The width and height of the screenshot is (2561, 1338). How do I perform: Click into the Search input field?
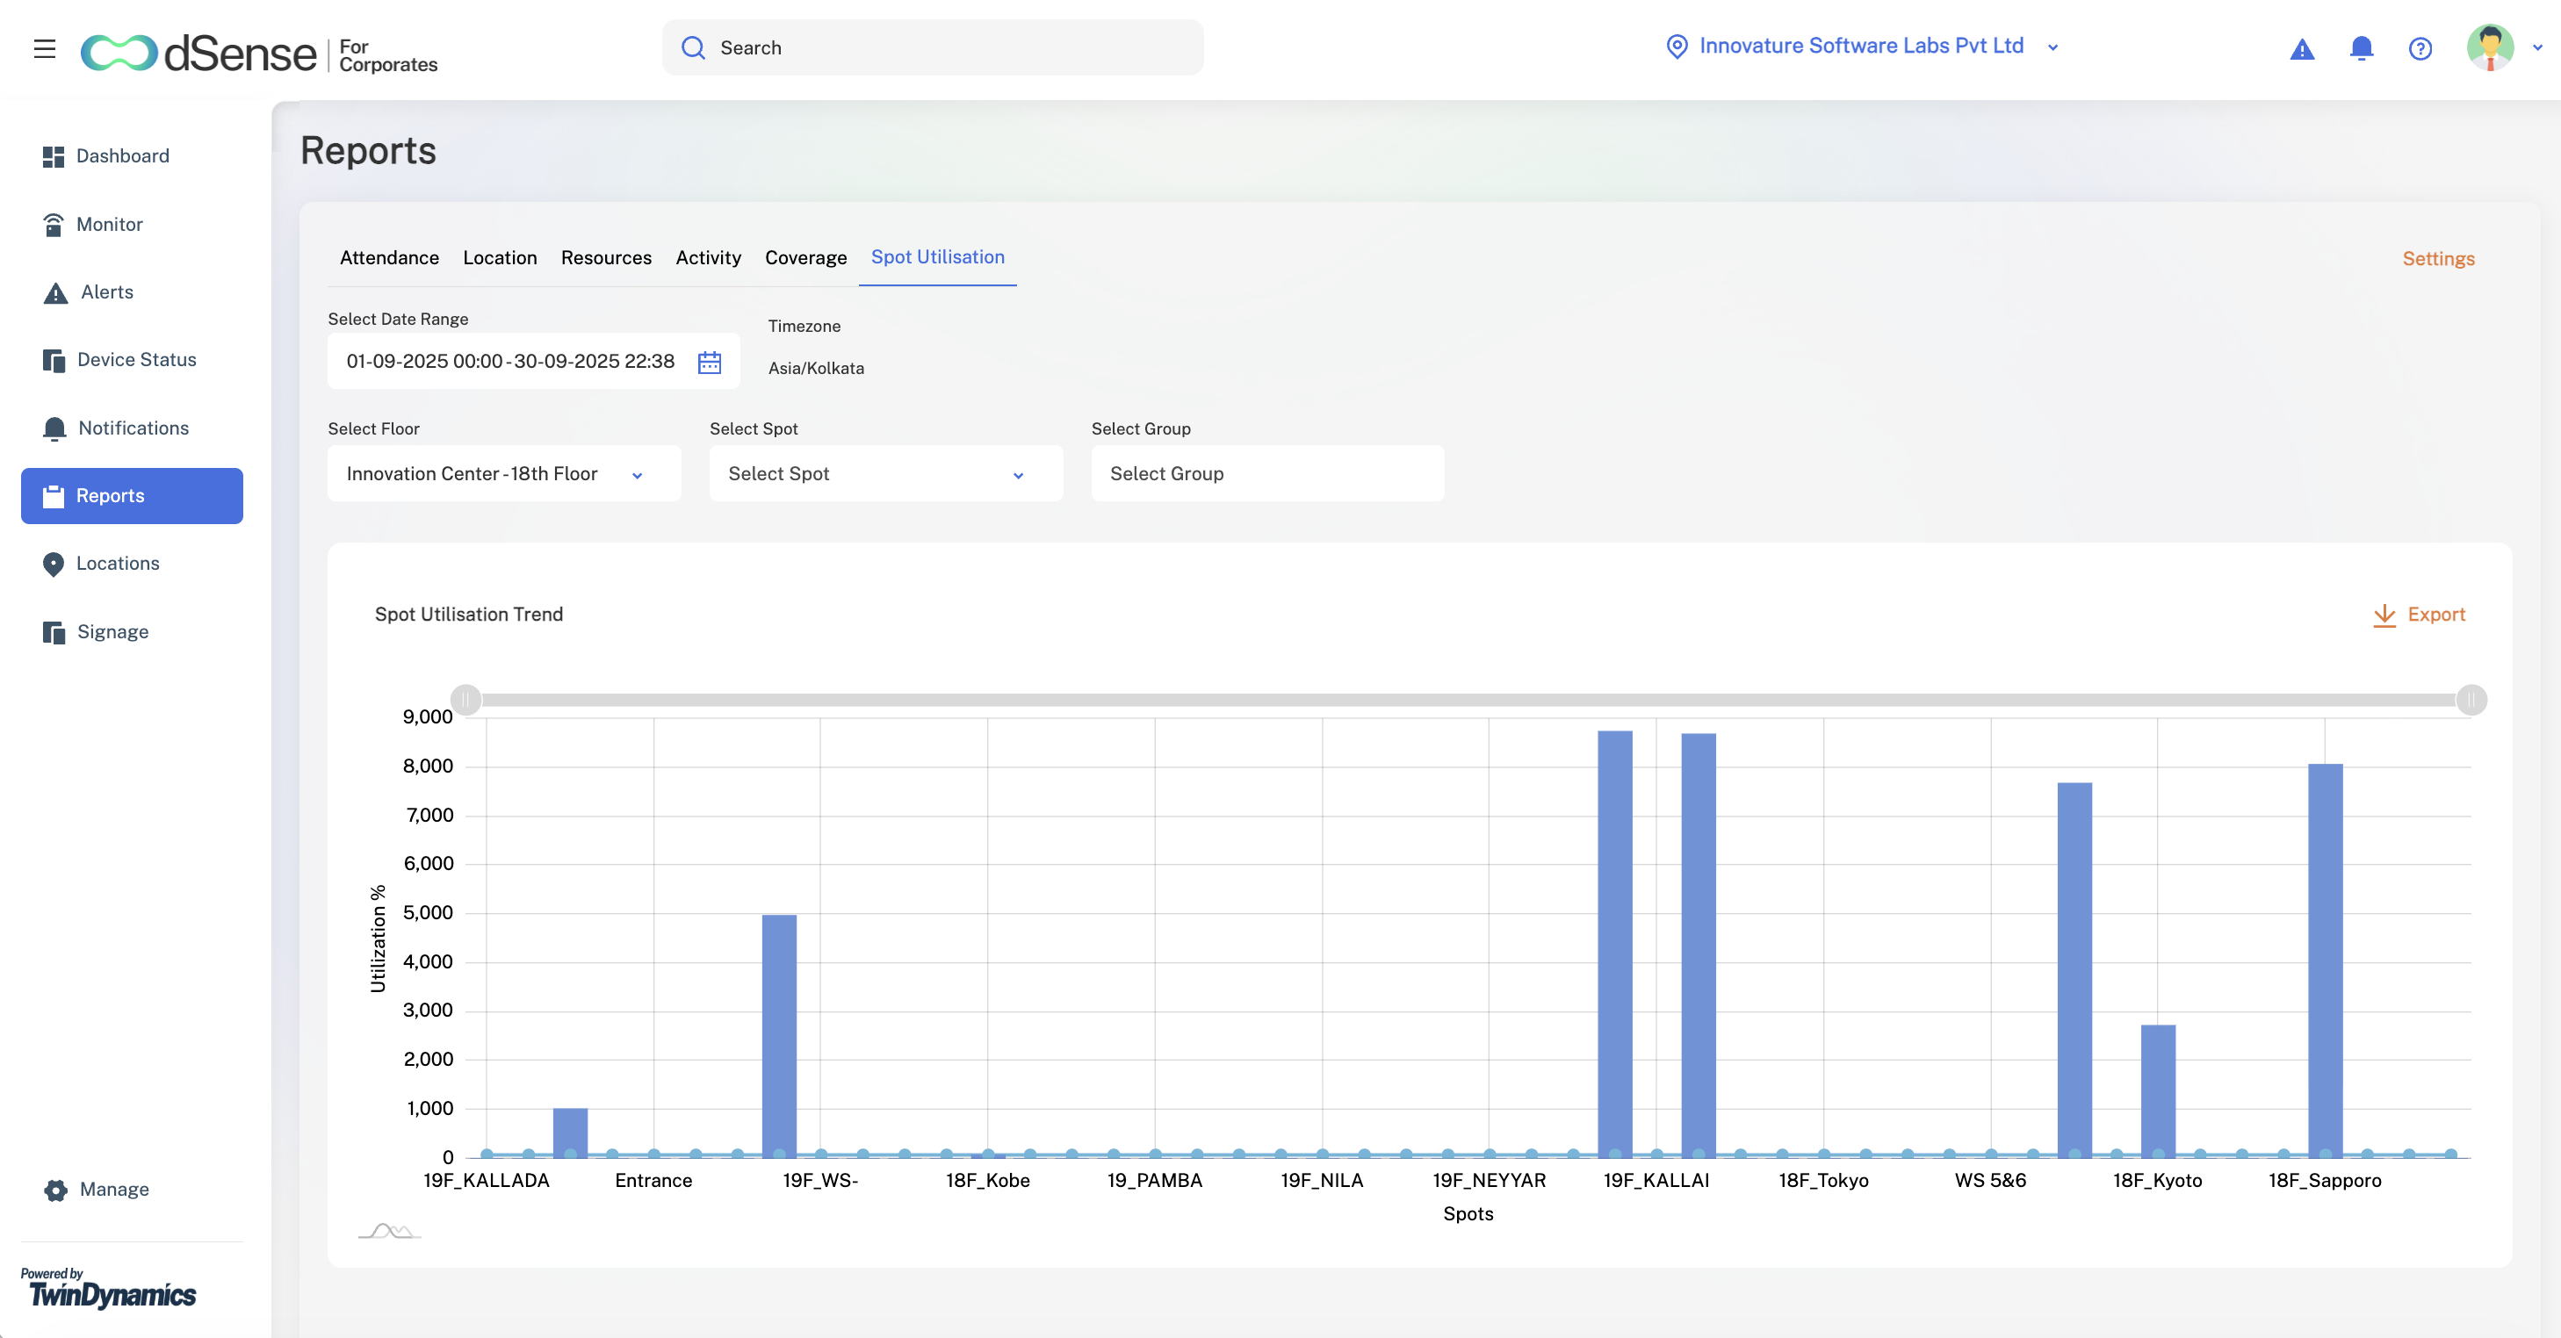point(933,47)
